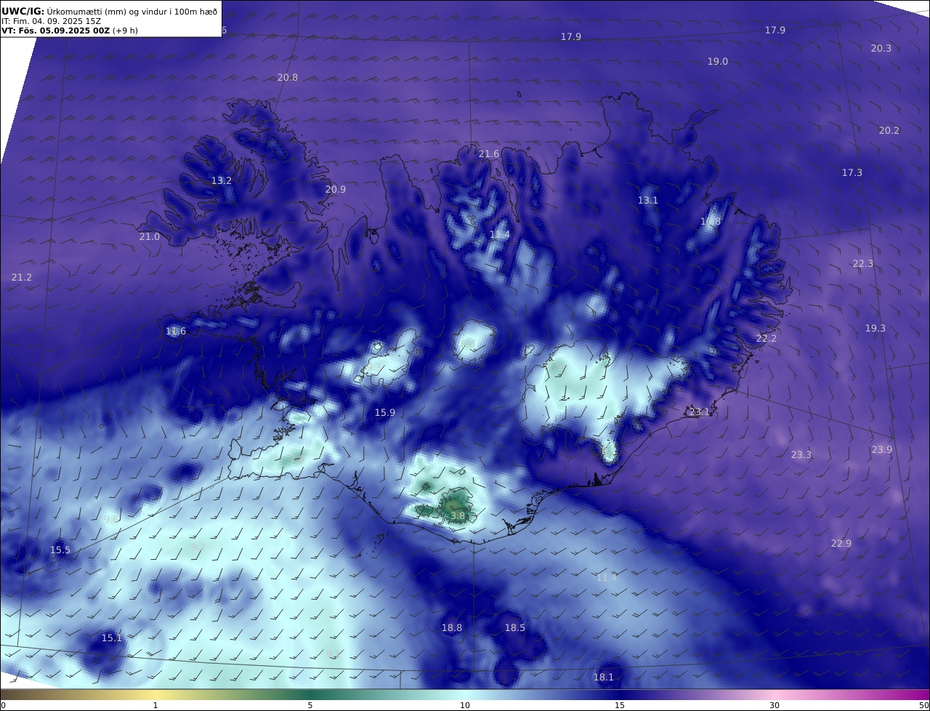Click the colorbar tick label 15
The image size is (930, 711).
point(620,705)
